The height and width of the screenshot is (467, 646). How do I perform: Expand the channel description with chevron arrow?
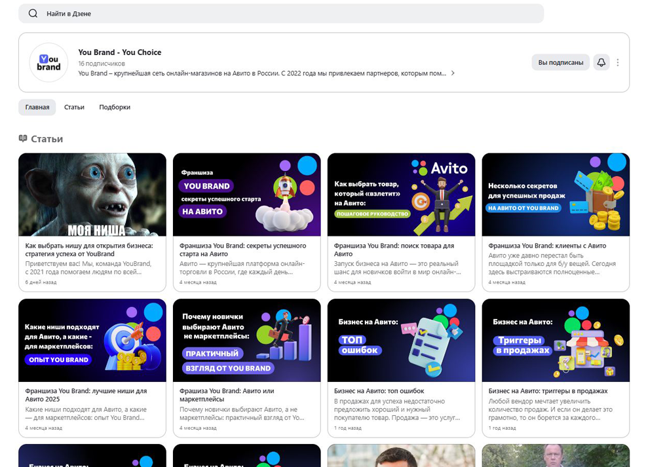(453, 73)
